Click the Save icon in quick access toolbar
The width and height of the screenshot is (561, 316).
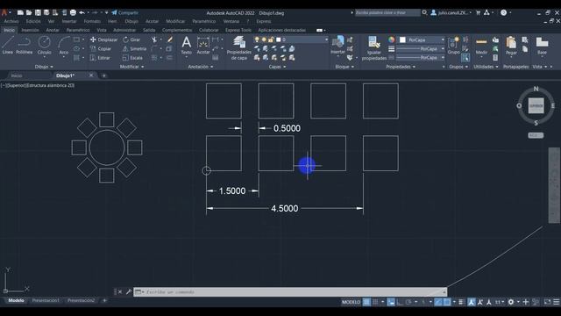(38, 12)
